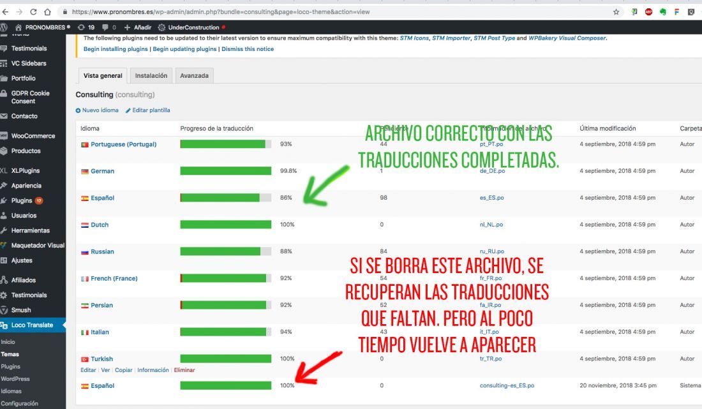The width and height of the screenshot is (702, 409).
Task: Open Maquetador Visual sidebar menu
Action: coord(38,246)
